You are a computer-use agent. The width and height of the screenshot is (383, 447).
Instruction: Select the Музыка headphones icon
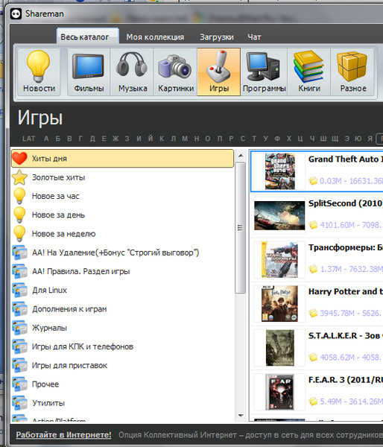pyautogui.click(x=132, y=72)
